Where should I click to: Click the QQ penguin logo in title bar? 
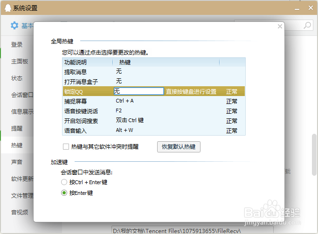(x=8, y=8)
